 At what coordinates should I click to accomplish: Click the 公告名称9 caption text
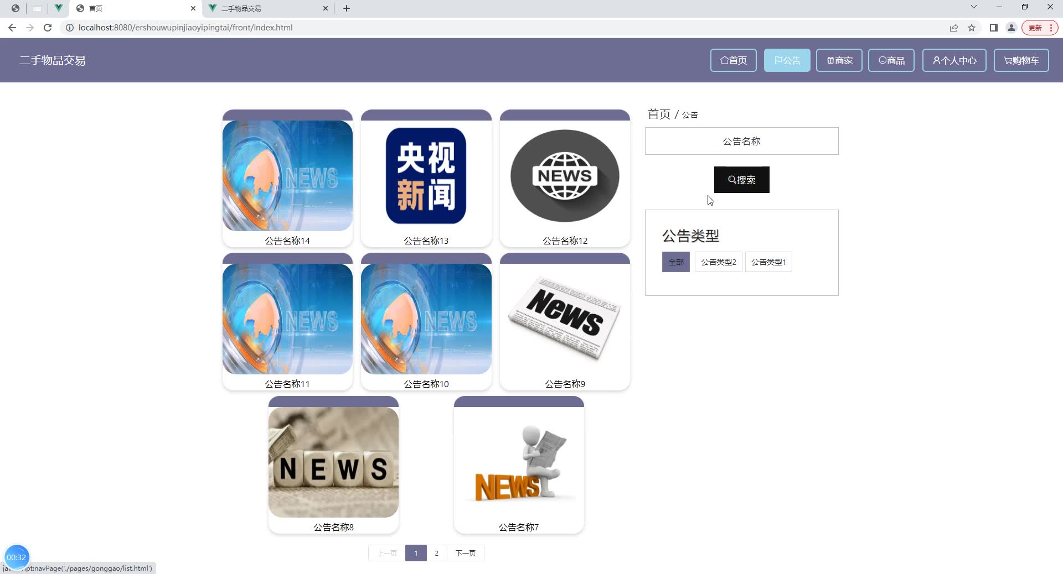pyautogui.click(x=565, y=384)
